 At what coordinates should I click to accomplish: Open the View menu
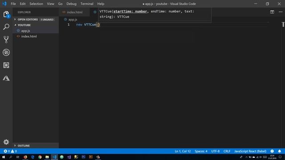[x=50, y=4]
